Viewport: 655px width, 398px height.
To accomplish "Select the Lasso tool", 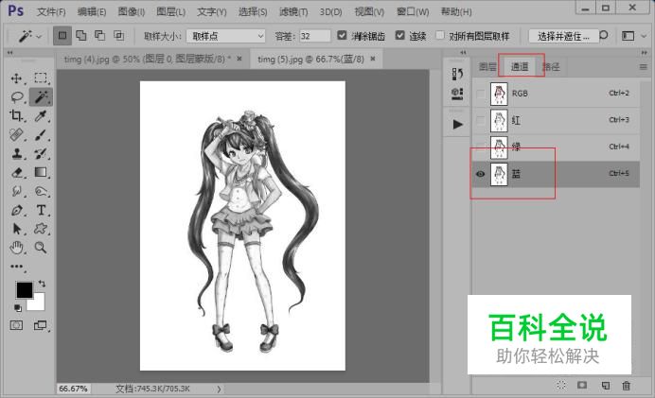I will (17, 97).
